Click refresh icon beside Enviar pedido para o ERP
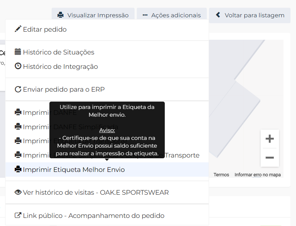The image size is (296, 226). (18, 89)
